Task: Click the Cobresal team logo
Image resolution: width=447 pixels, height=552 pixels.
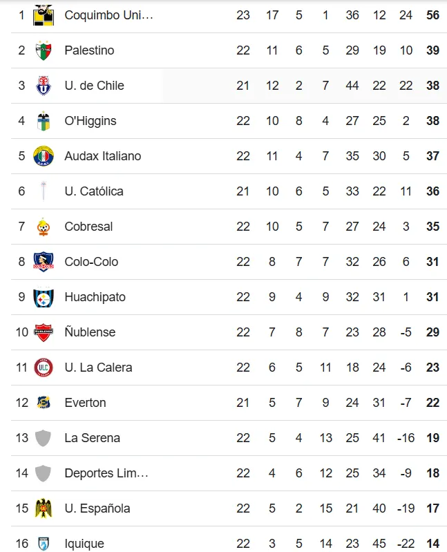Action: [x=44, y=227]
